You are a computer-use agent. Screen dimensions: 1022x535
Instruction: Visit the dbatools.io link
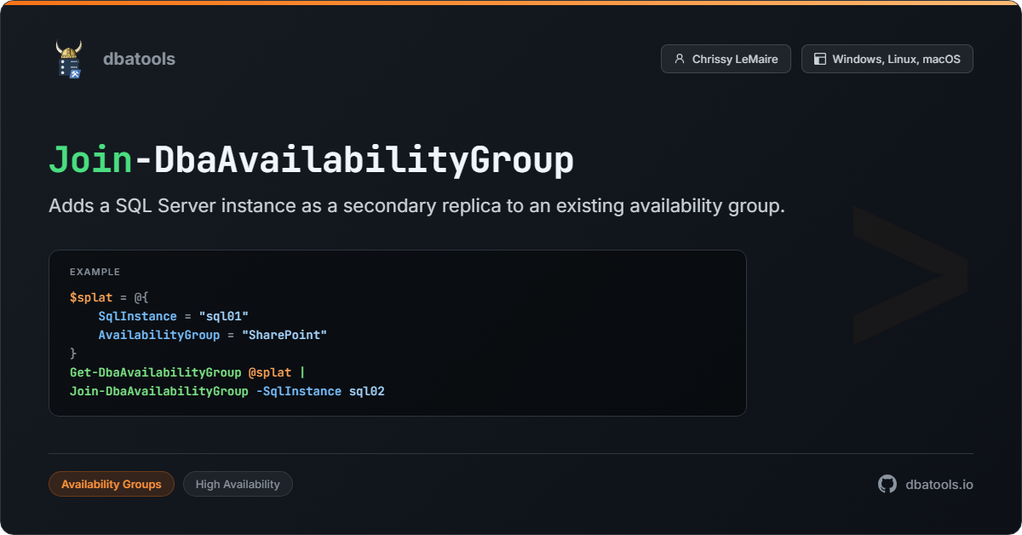pos(939,484)
